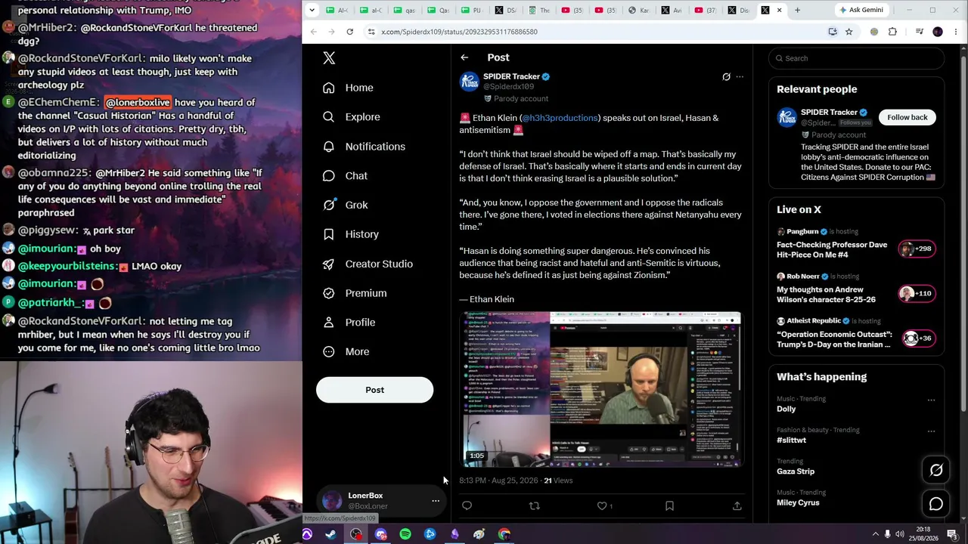Screen dimensions: 968x544
Task: Open a new Chrome tab
Action: tap(797, 10)
